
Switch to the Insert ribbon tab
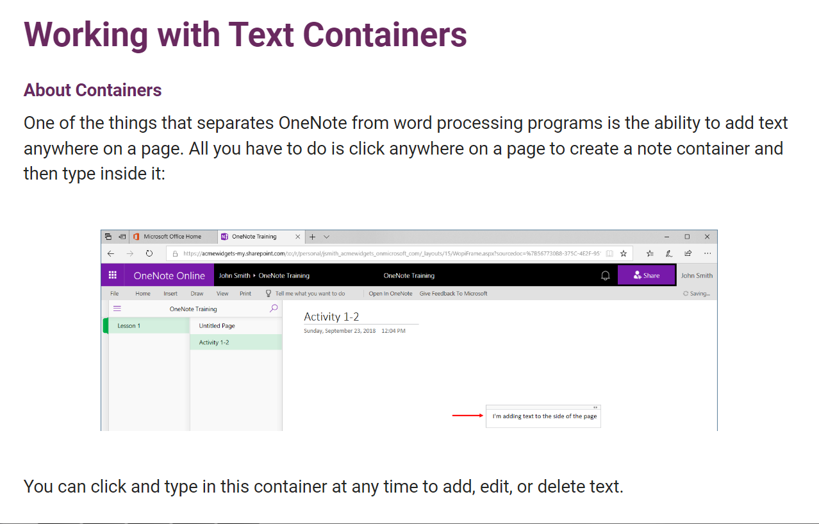coord(170,294)
